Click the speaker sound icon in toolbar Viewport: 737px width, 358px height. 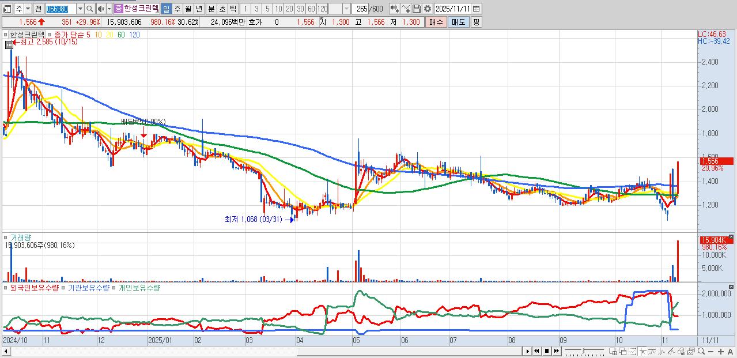pyautogui.click(x=100, y=9)
